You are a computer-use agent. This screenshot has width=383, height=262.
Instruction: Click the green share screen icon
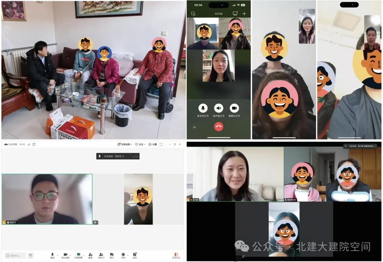[78, 255]
